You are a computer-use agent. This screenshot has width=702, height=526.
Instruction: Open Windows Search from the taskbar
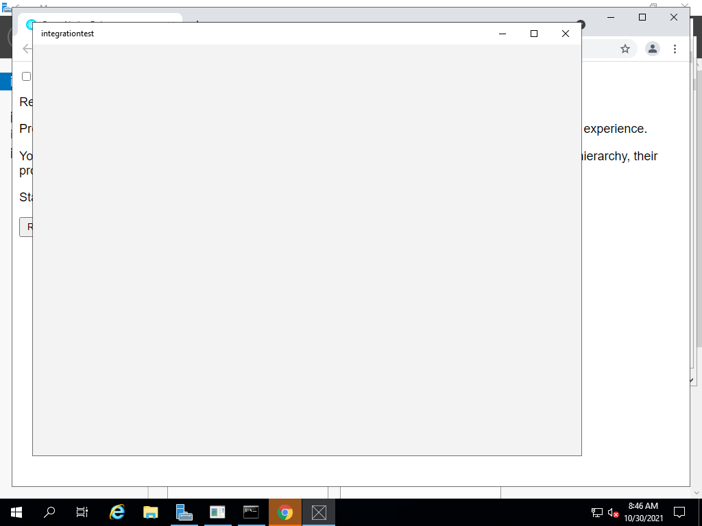click(x=49, y=512)
